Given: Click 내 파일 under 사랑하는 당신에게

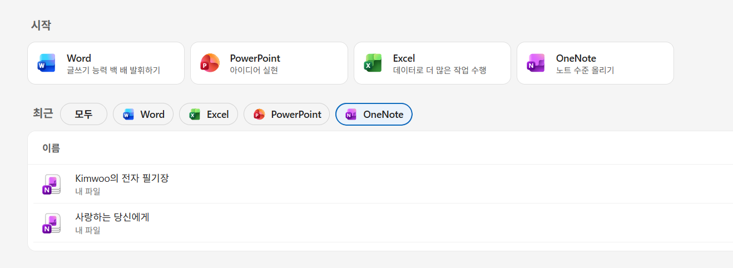Looking at the screenshot, I should [88, 230].
